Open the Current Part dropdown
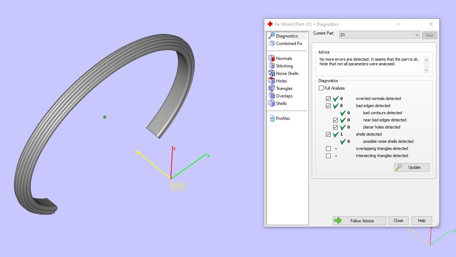This screenshot has width=456, height=257. click(379, 35)
